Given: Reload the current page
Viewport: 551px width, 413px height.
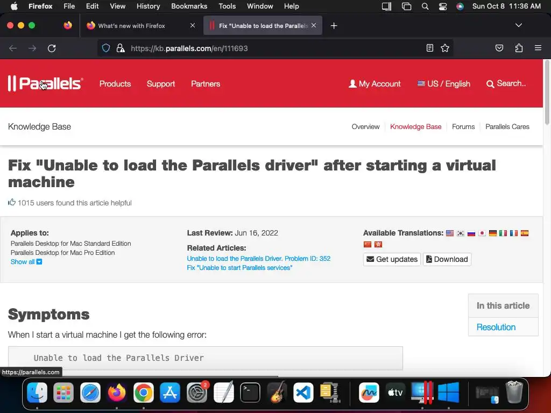Looking at the screenshot, I should tap(52, 48).
